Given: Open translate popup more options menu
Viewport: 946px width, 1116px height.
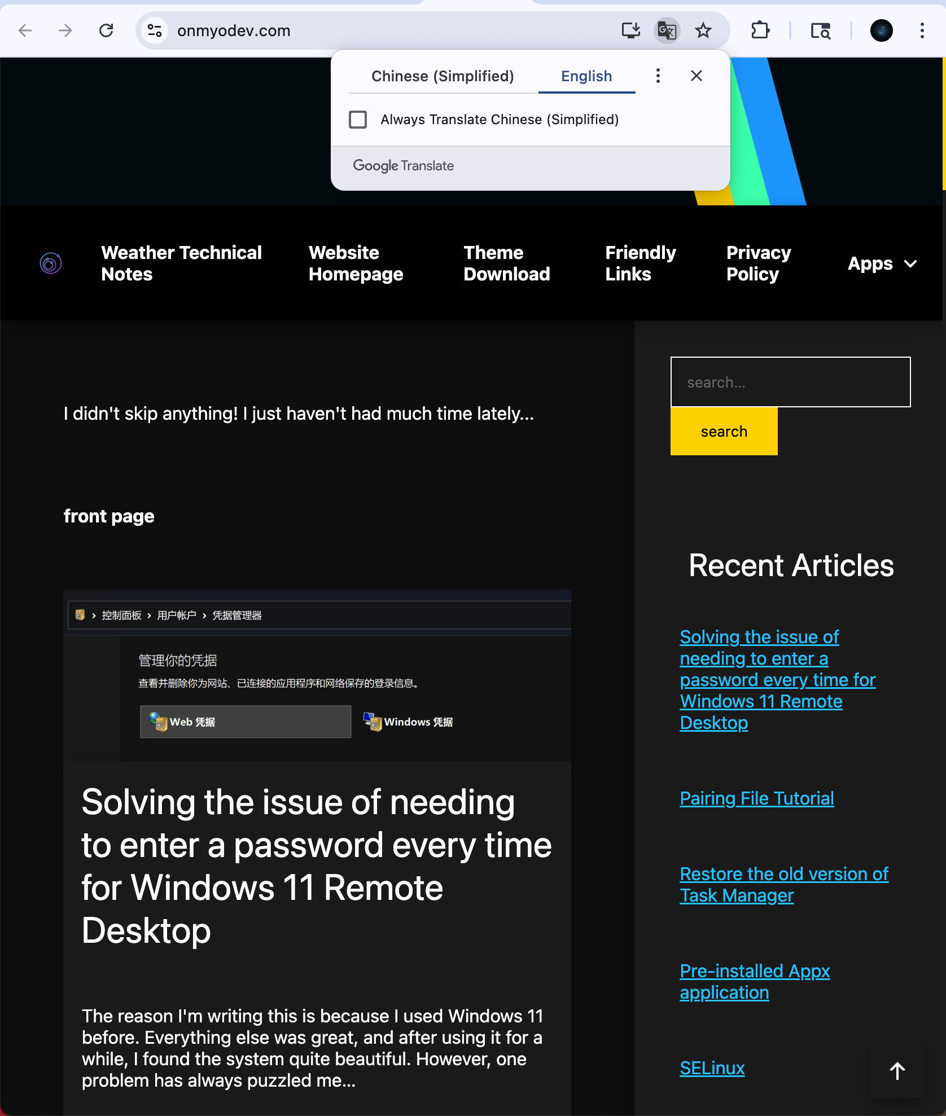Looking at the screenshot, I should 658,76.
